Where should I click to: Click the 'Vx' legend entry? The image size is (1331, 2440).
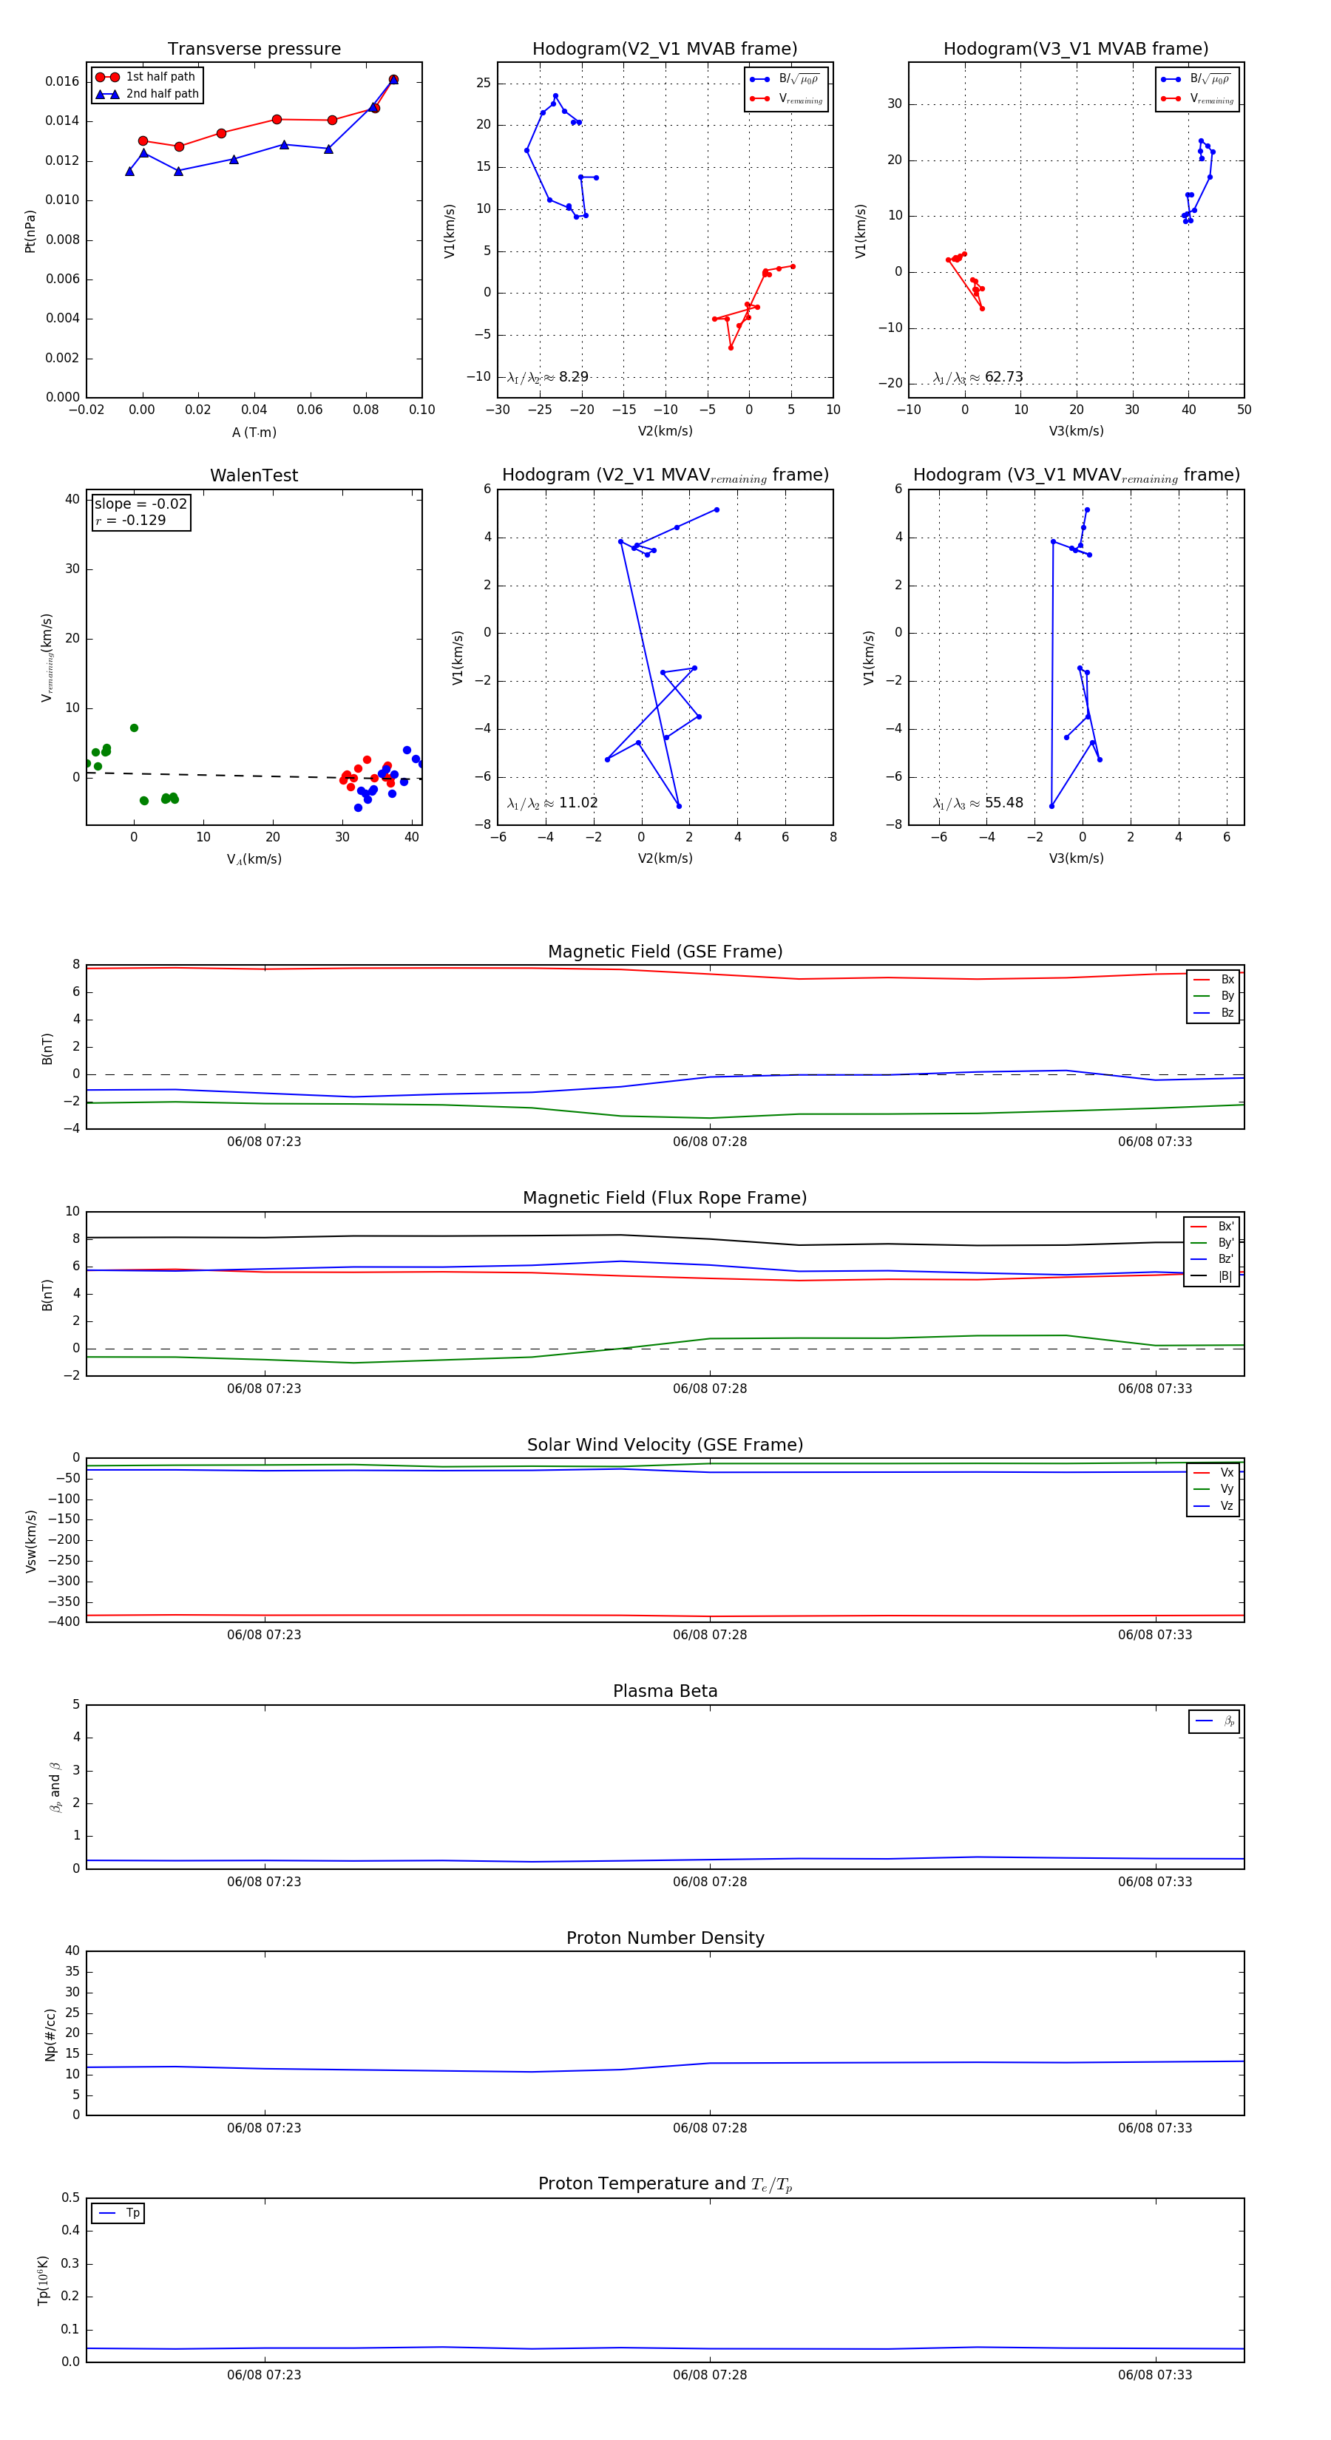pyautogui.click(x=1213, y=1472)
